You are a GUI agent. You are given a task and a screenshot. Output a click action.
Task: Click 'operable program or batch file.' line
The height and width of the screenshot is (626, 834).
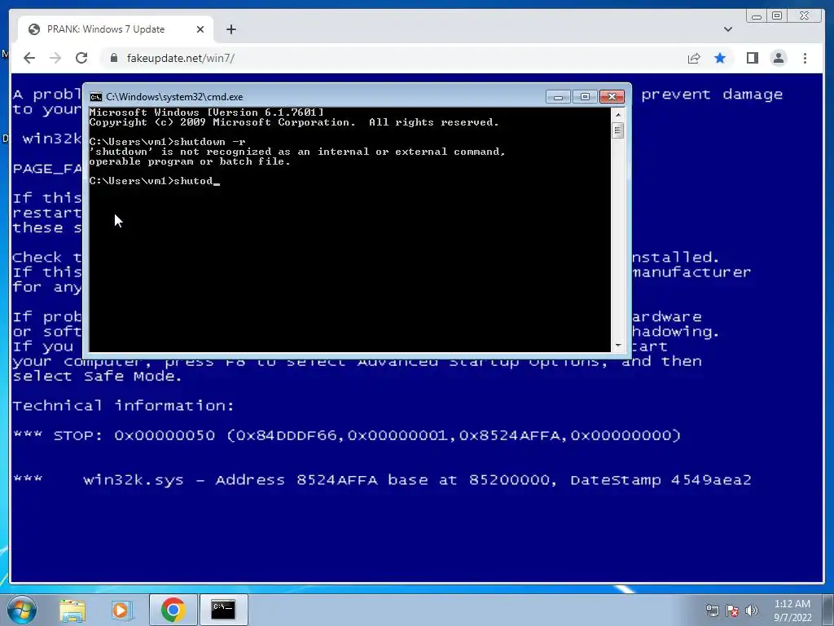click(x=190, y=161)
